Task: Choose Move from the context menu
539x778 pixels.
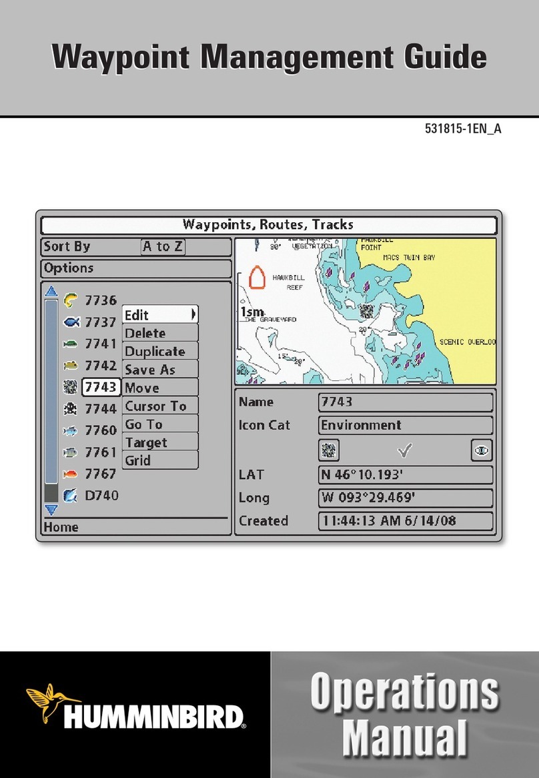Action: (160, 388)
